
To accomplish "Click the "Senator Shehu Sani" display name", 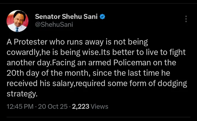I will (x=66, y=17).
